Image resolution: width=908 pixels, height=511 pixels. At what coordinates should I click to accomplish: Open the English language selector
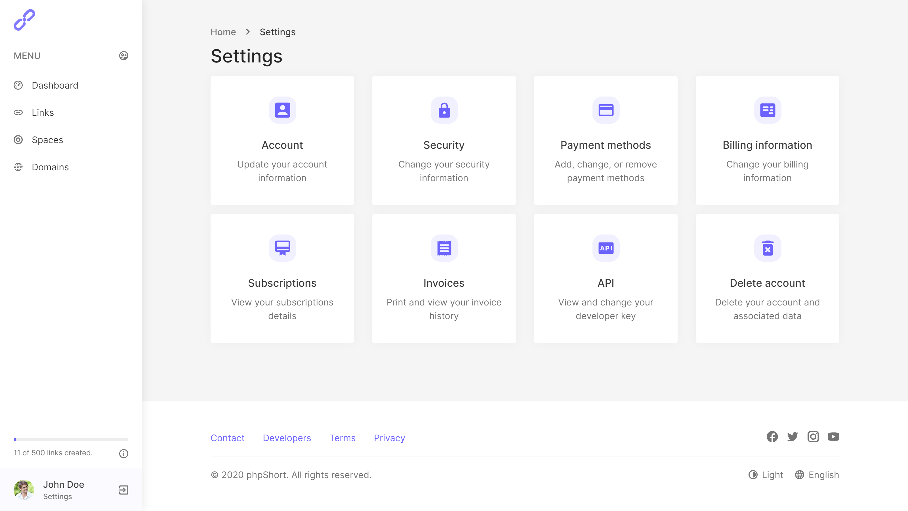pos(817,475)
